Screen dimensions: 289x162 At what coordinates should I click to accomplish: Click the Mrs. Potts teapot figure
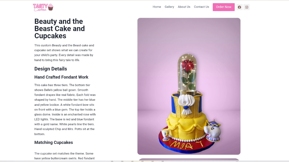(x=213, y=130)
